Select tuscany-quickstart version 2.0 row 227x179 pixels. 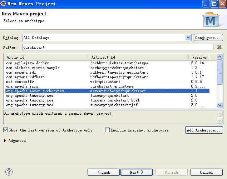pyautogui.click(x=107, y=95)
